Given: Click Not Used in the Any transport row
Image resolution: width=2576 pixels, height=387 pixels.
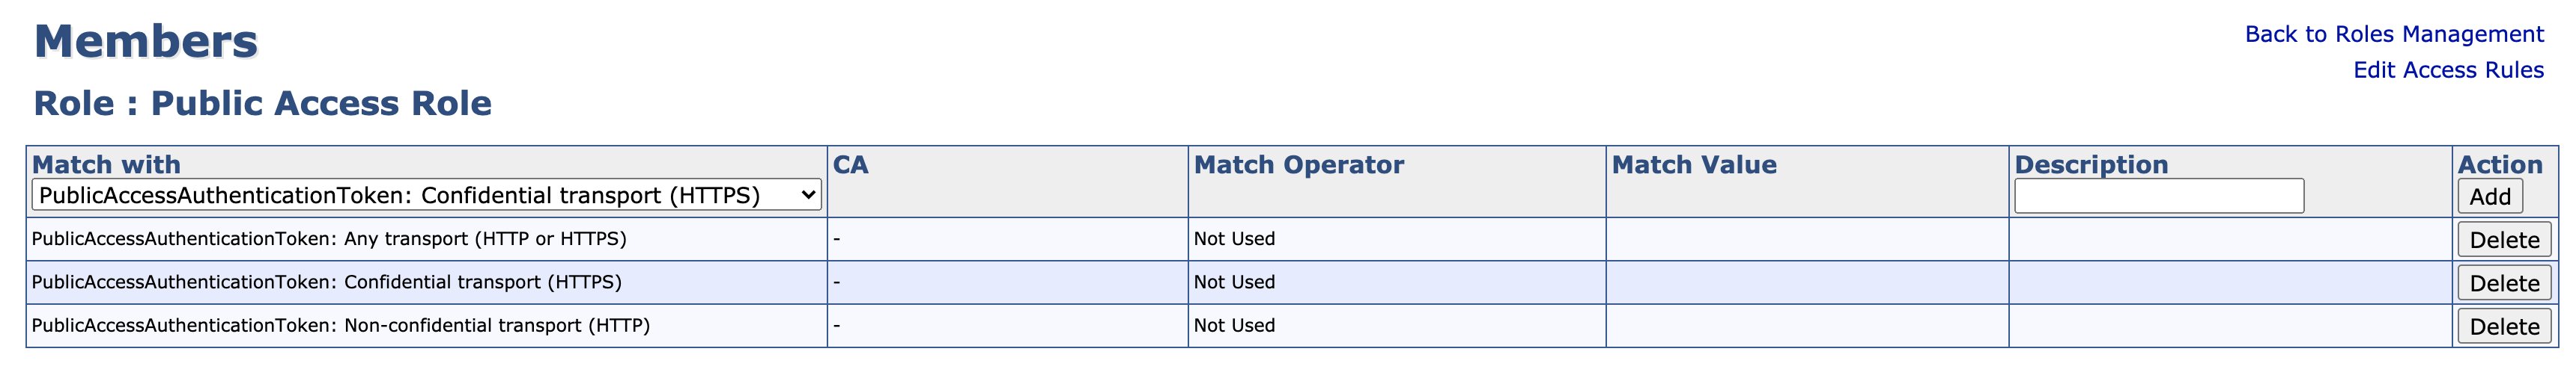Looking at the screenshot, I should [1234, 239].
